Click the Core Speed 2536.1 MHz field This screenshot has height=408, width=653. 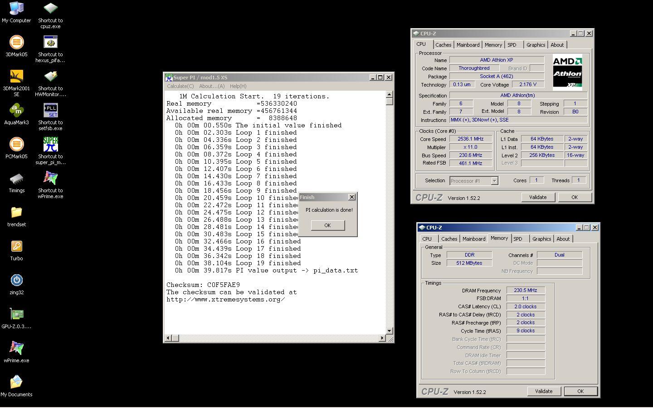click(x=471, y=139)
